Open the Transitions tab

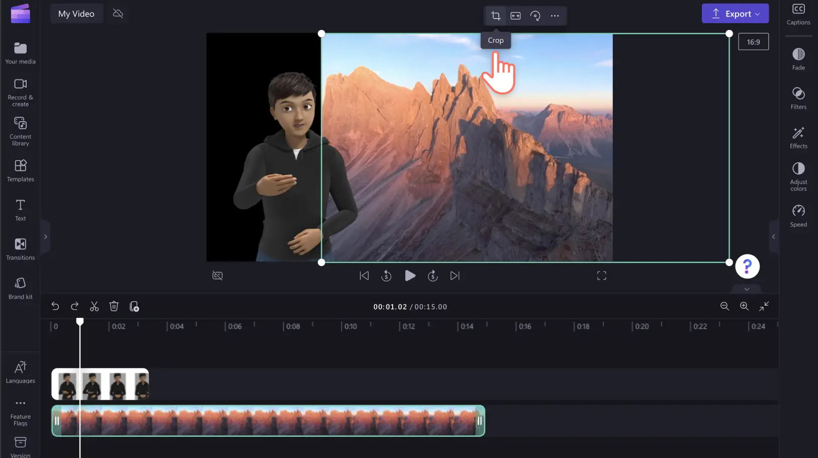[x=21, y=249]
